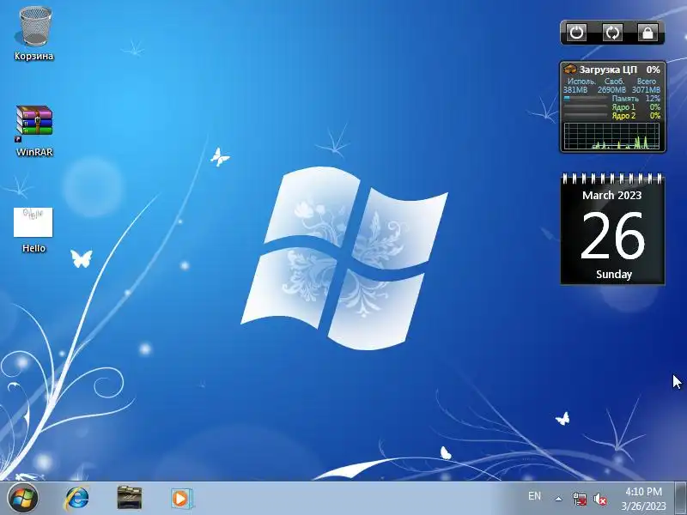Open the file explorer taskbar icon
This screenshot has height=515, width=687.
pyautogui.click(x=130, y=498)
